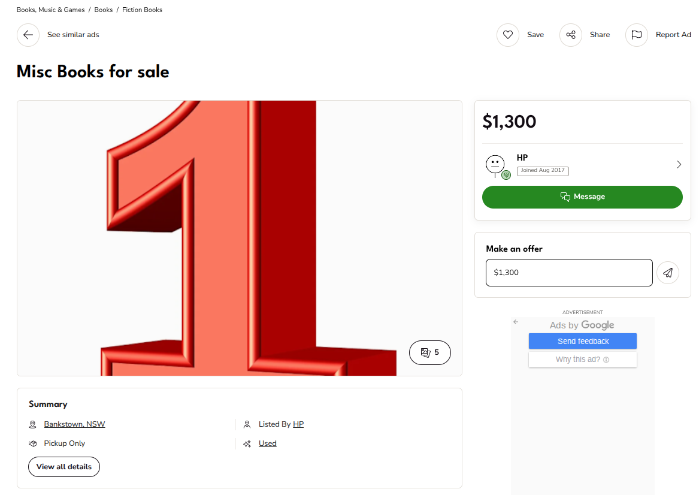Viewport: 699px width, 495px height.
Task: Click the back arrow icon
Action: point(28,35)
